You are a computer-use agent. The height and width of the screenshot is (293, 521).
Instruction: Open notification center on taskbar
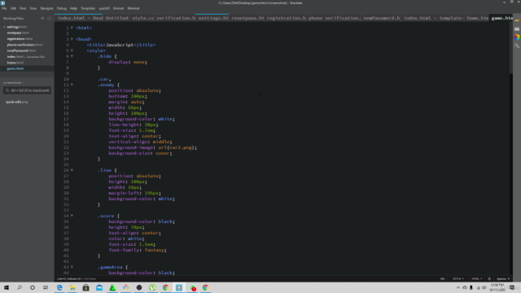click(512, 287)
